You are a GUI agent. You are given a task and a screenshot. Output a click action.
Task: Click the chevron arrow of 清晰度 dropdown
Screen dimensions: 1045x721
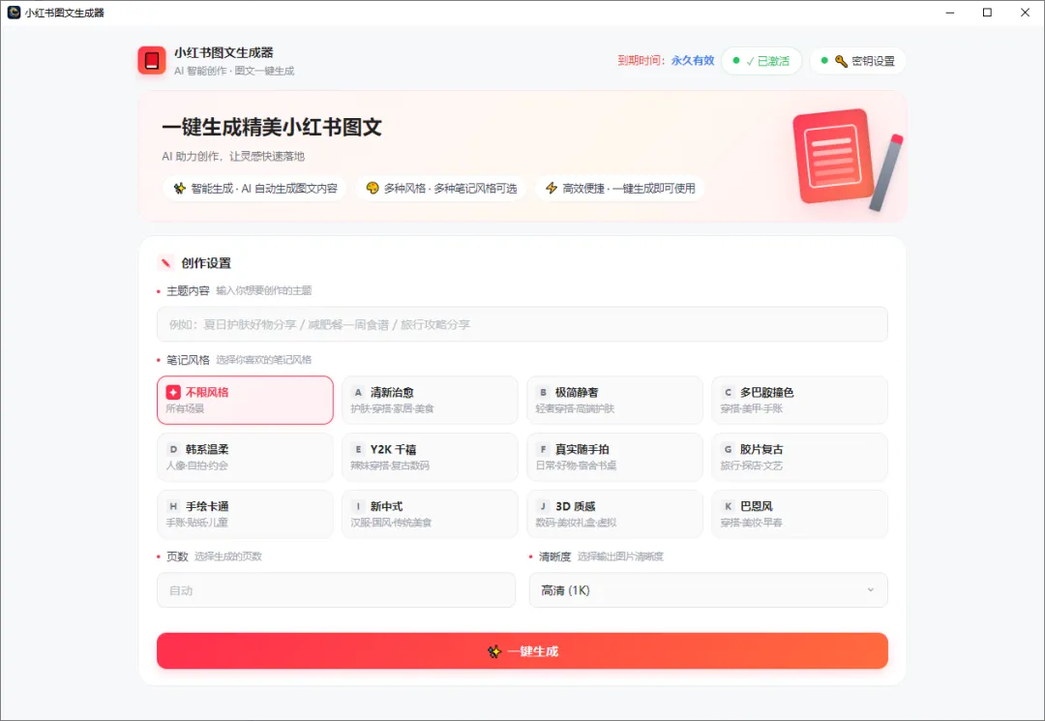(x=871, y=590)
